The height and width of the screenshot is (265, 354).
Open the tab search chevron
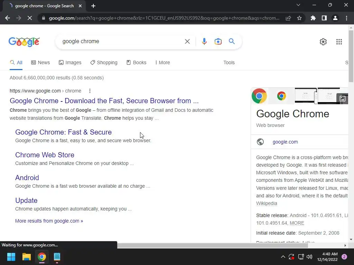tap(298, 5)
